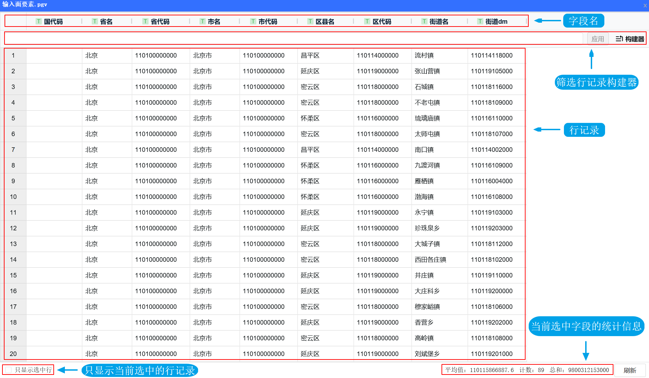
Task: Click the cell containing 110119203000
Action: tap(491, 228)
